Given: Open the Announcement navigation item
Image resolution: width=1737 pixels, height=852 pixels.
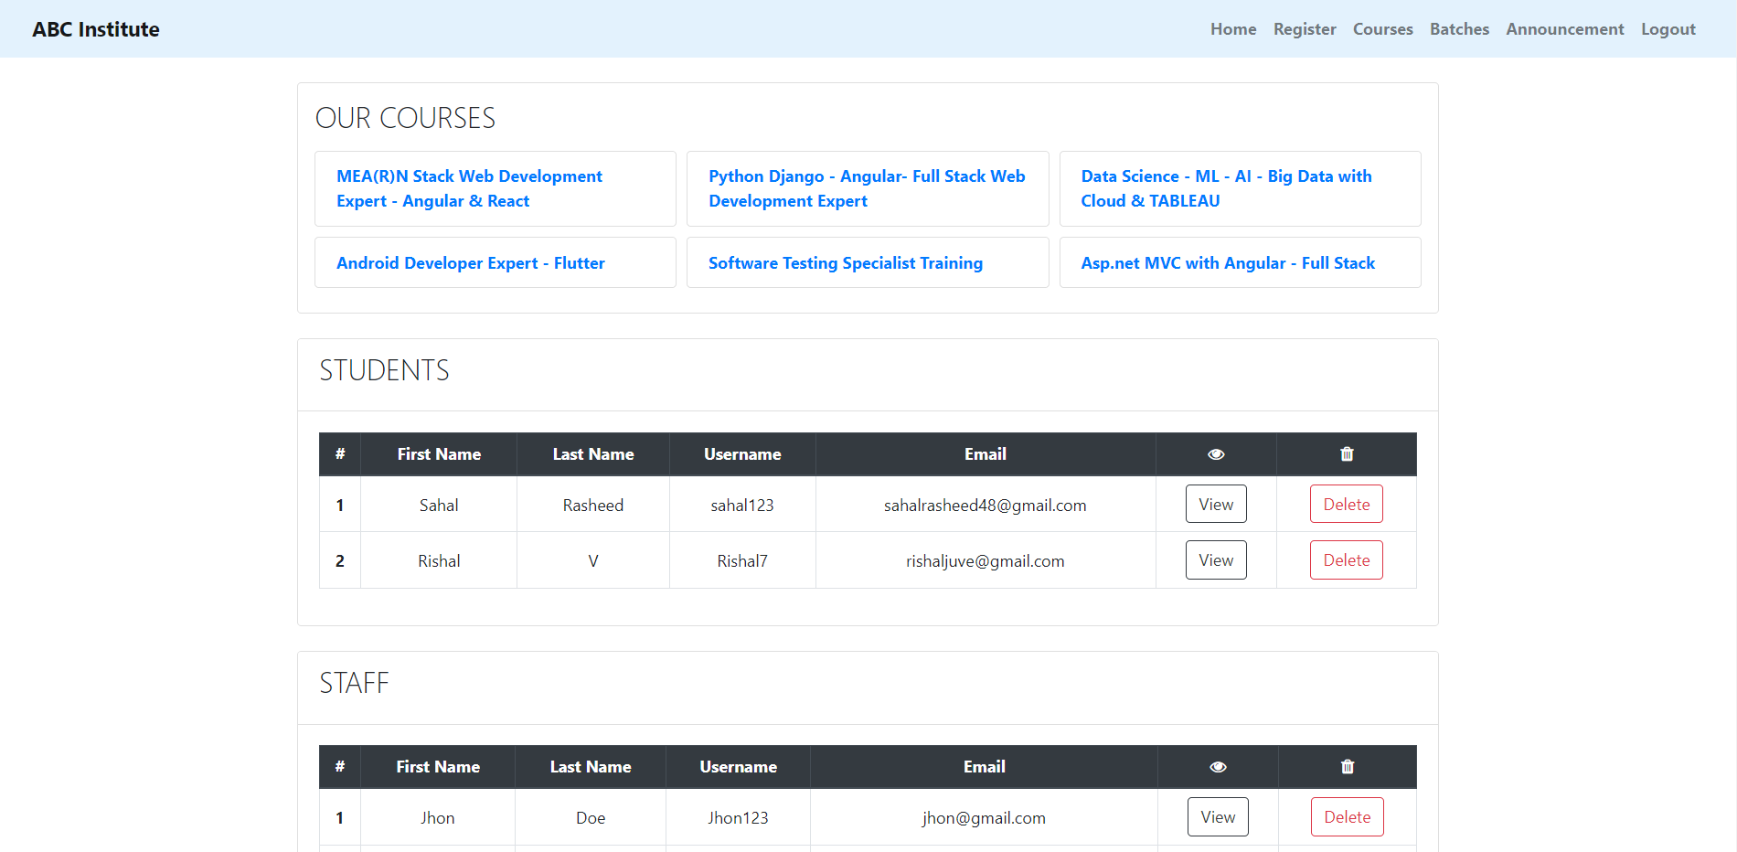Looking at the screenshot, I should (1564, 29).
